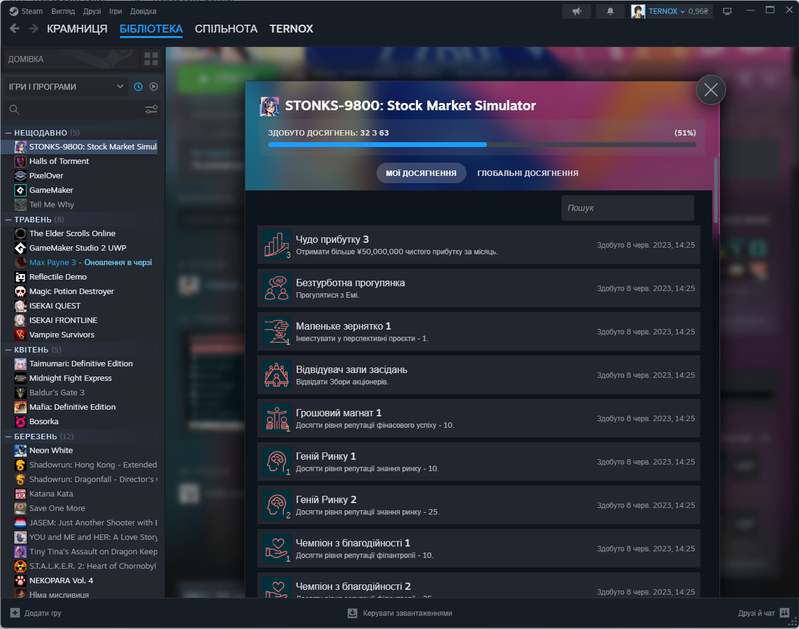Focus the library search field

82,109
